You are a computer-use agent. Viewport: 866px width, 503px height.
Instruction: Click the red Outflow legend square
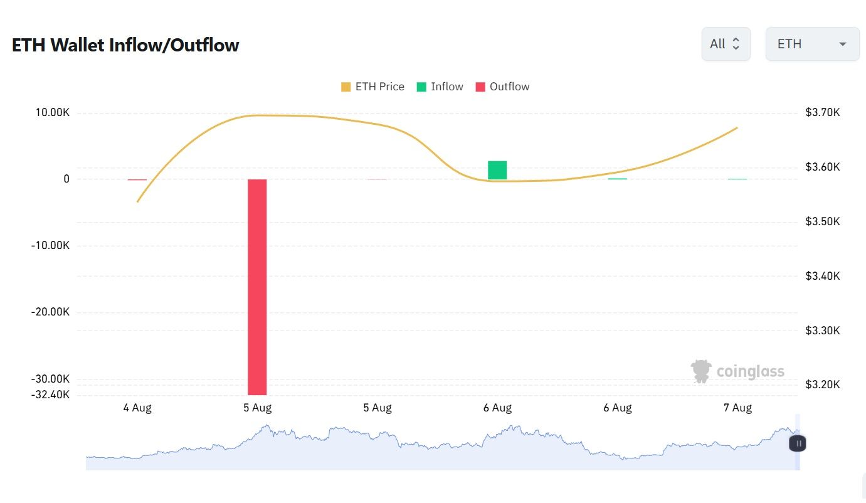[479, 86]
